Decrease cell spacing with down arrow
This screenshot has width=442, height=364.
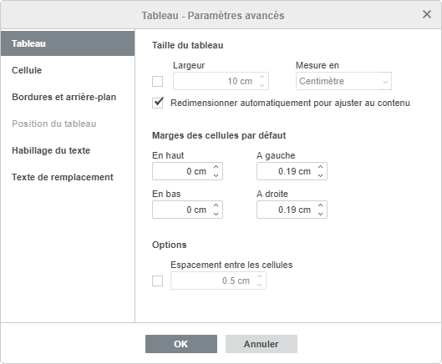[x=260, y=285]
